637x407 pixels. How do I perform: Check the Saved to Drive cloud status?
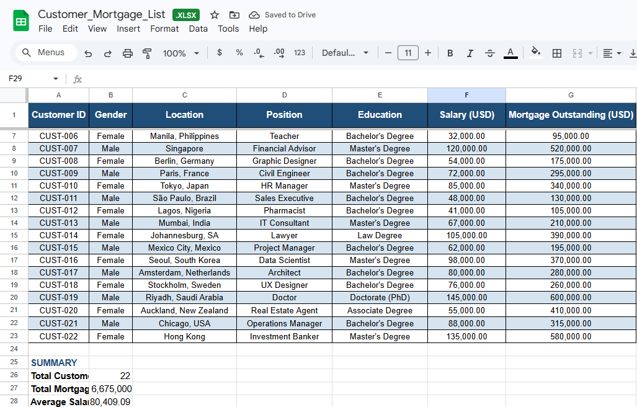tap(254, 15)
